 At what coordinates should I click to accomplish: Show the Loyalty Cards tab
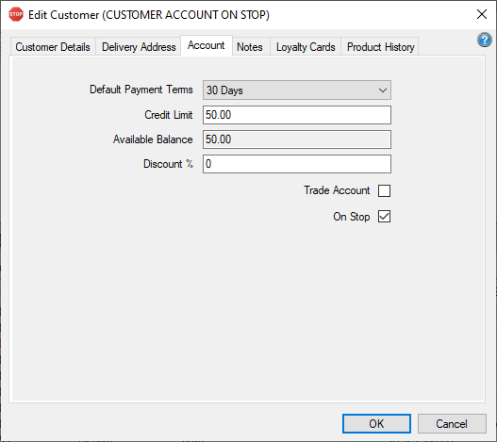(306, 47)
